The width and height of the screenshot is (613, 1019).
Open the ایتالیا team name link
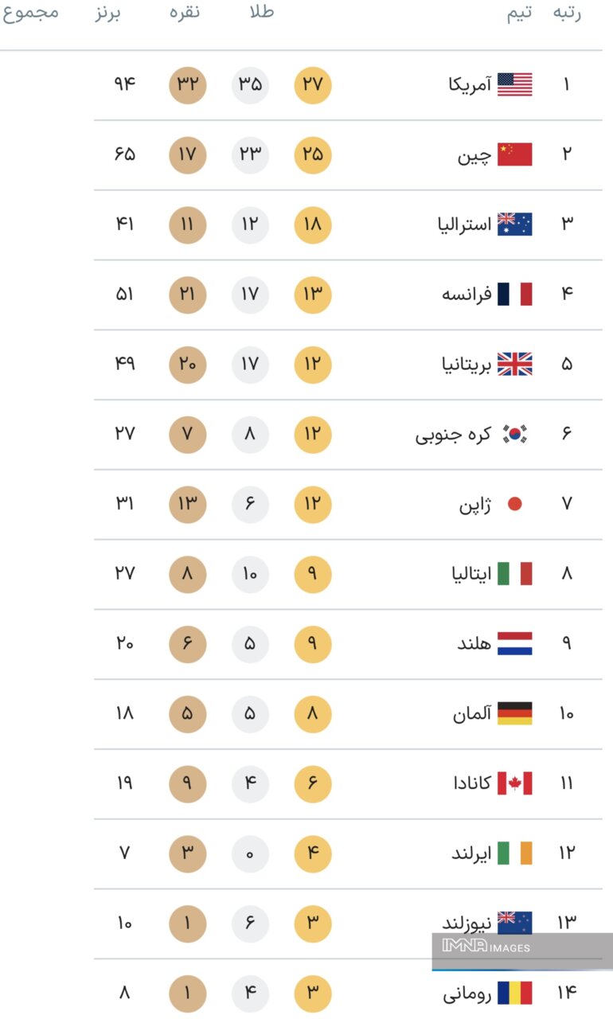pos(472,574)
